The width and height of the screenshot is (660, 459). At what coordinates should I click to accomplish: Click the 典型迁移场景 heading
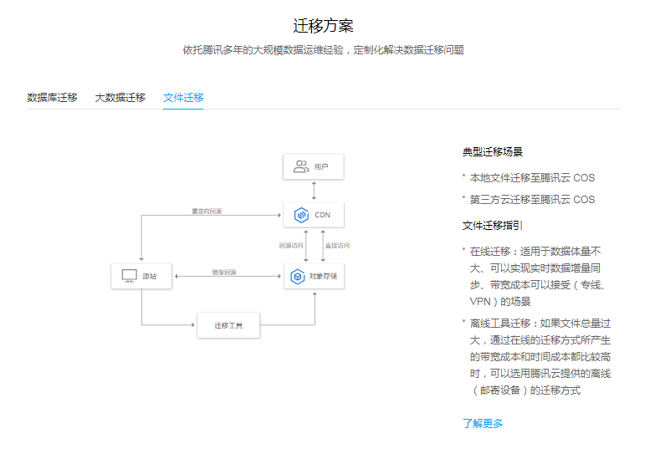click(493, 152)
